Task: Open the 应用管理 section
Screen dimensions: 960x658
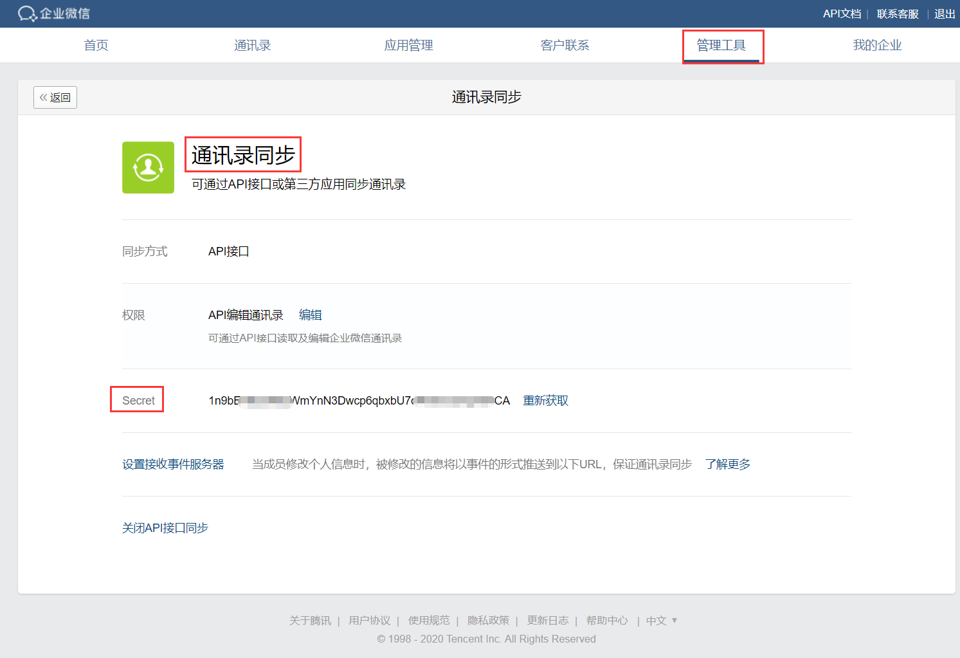Action: 408,45
